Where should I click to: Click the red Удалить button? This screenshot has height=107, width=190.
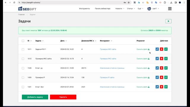click(x=63, y=97)
